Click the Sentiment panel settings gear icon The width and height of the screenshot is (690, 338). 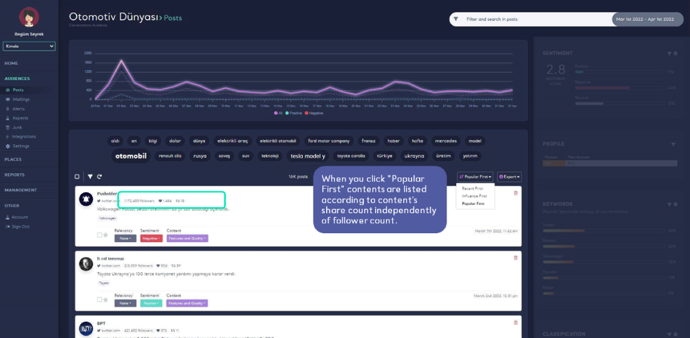(676, 54)
